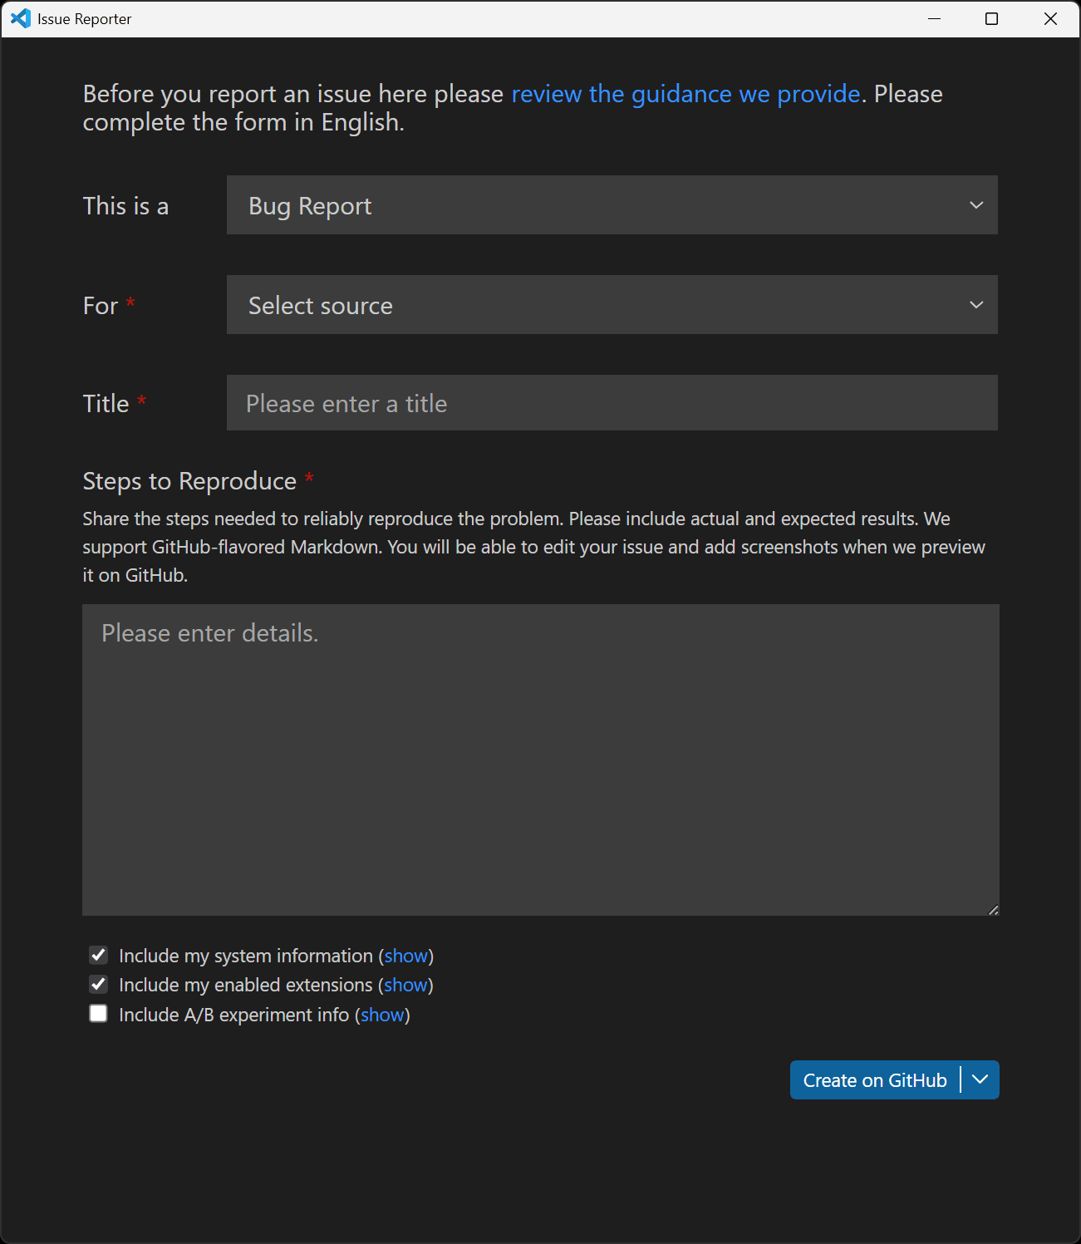Show the A/B experiment info

(382, 1015)
